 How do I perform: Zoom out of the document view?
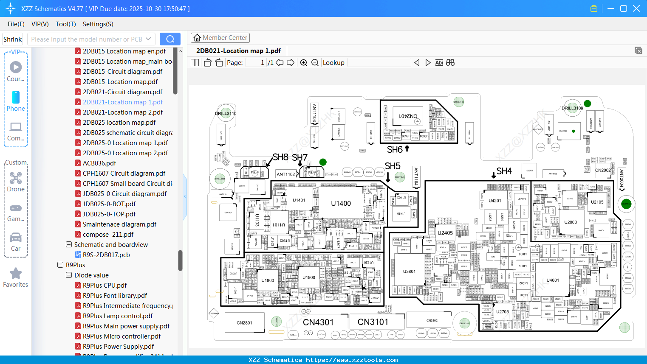(314, 62)
